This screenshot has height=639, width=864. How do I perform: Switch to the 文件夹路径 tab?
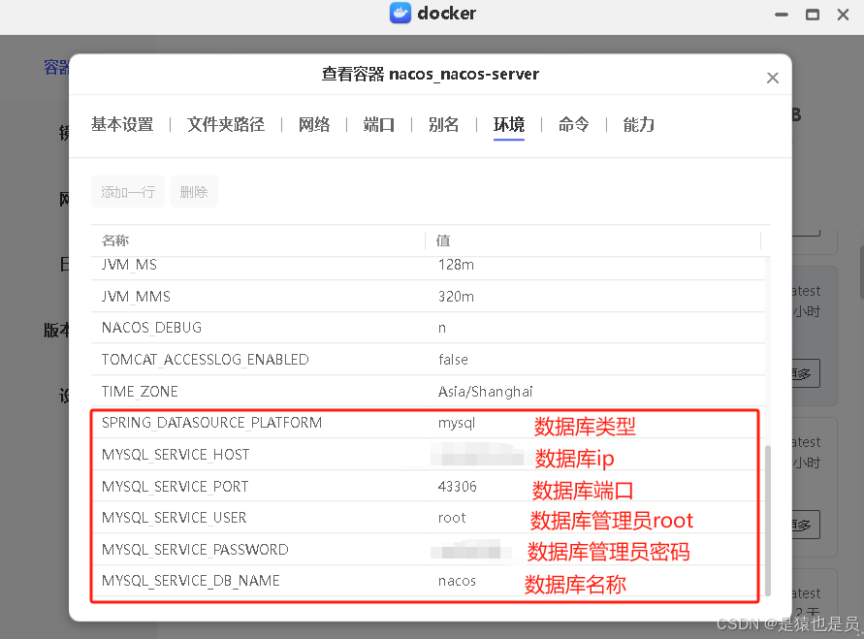(226, 124)
